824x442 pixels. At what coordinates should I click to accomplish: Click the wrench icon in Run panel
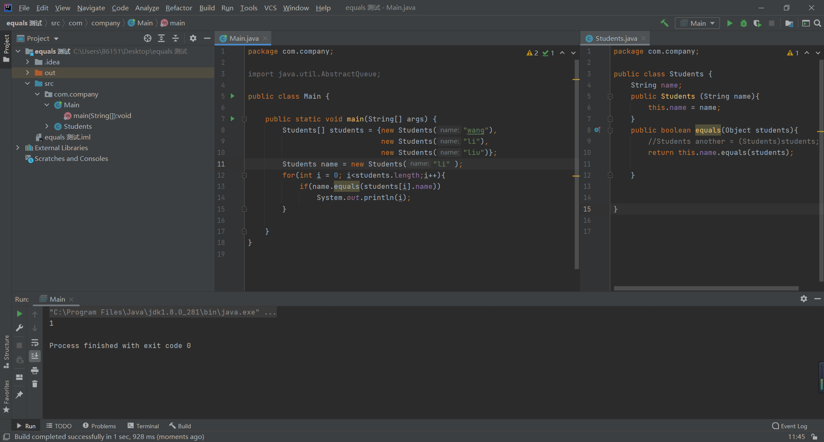[x=19, y=328]
